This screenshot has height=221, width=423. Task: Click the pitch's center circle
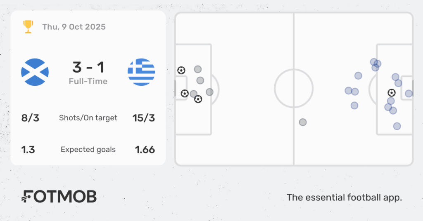[294, 89]
